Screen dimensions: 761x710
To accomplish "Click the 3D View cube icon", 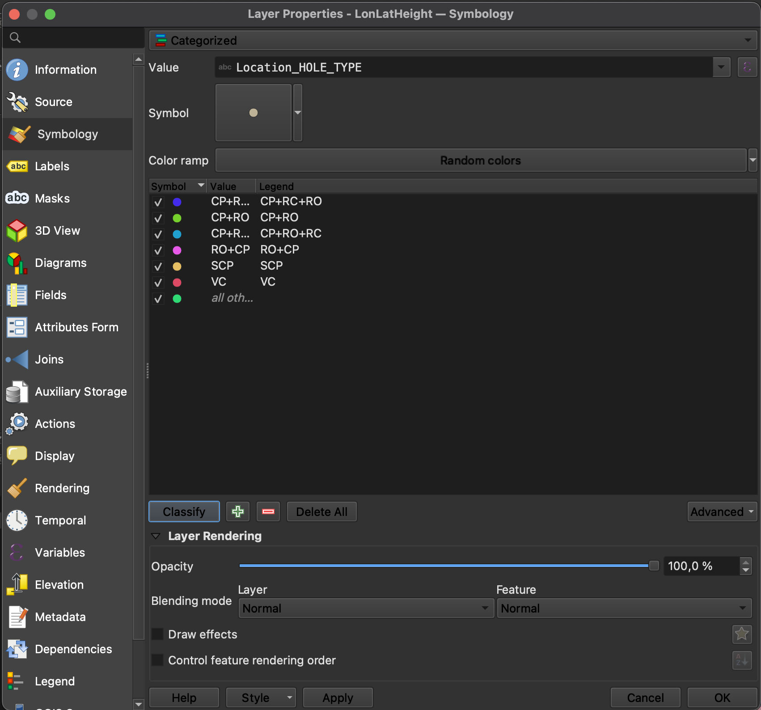I will click(x=17, y=231).
